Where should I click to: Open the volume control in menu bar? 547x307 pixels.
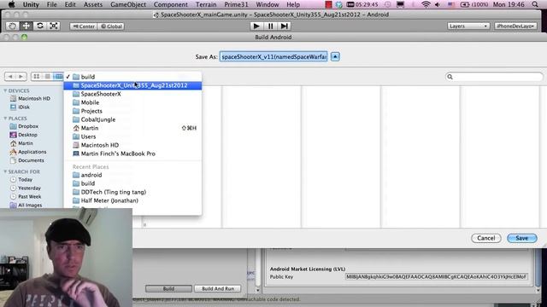pyautogui.click(x=438, y=4)
